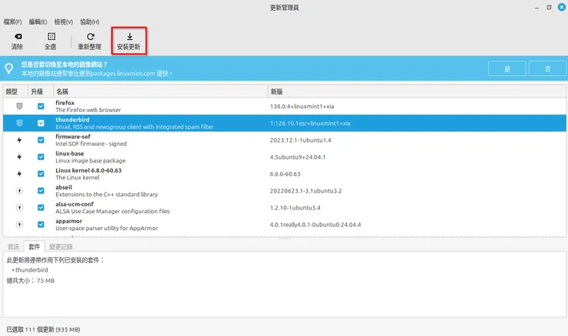Click version 2023.12.1-1ubuntu1.4
568x336 pixels.
click(x=300, y=140)
